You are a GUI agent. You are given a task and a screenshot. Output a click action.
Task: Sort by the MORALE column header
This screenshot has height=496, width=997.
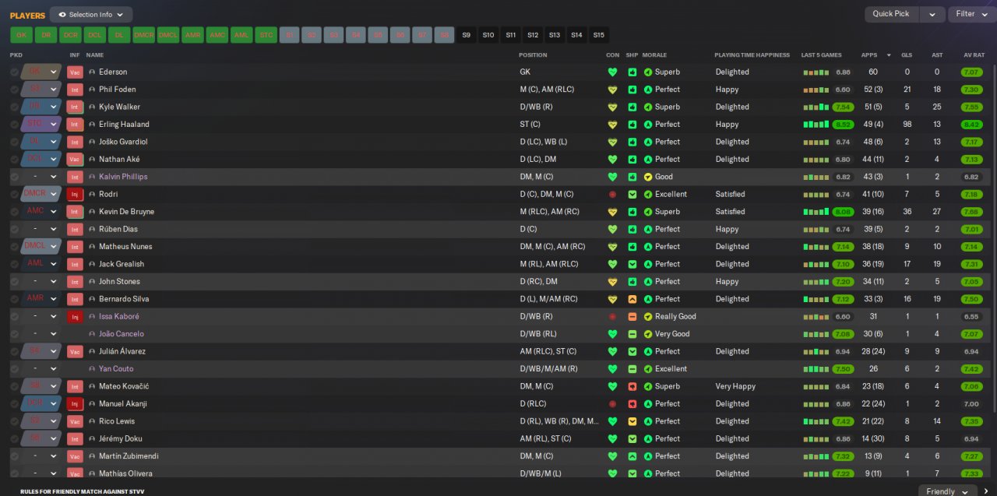[x=654, y=55]
